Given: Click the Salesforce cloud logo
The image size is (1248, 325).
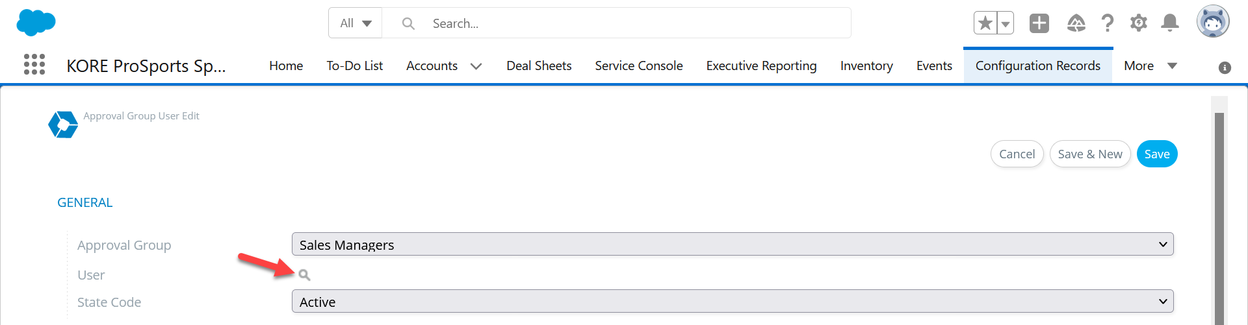Looking at the screenshot, I should tap(36, 23).
